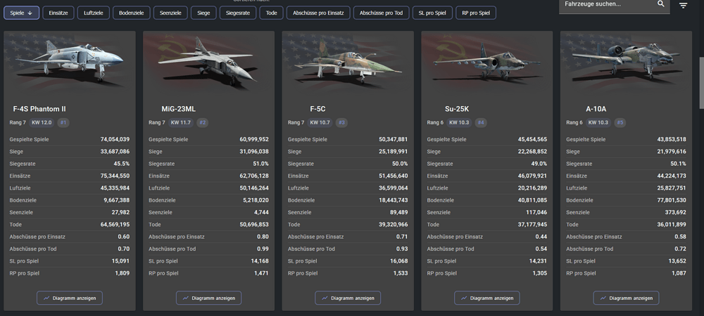
Task: Show chart for Su-25K
Action: 487,298
